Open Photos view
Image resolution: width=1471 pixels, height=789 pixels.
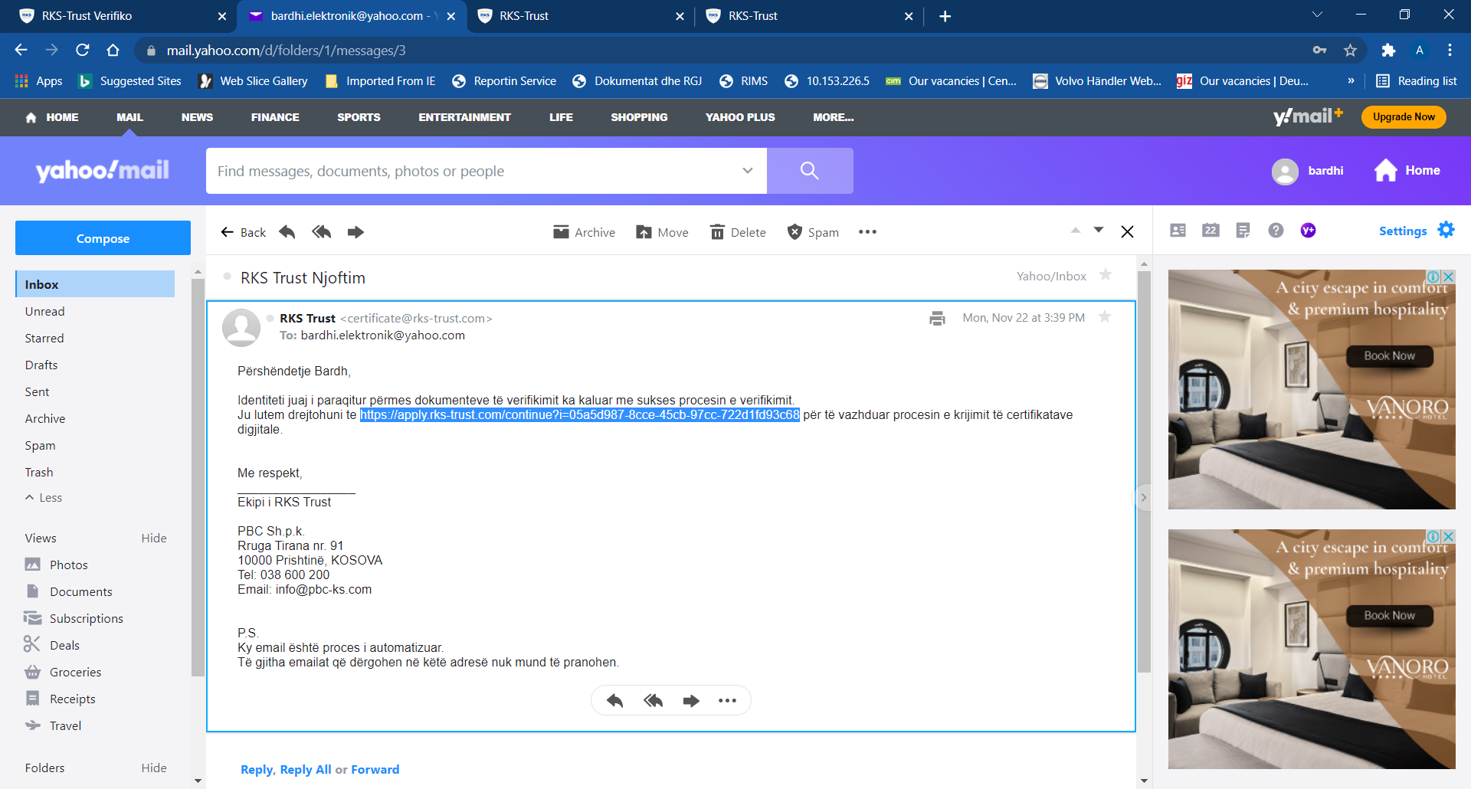coord(57,565)
